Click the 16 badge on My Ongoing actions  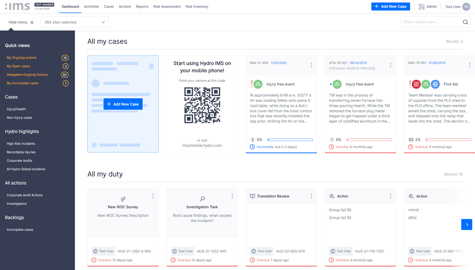point(65,58)
